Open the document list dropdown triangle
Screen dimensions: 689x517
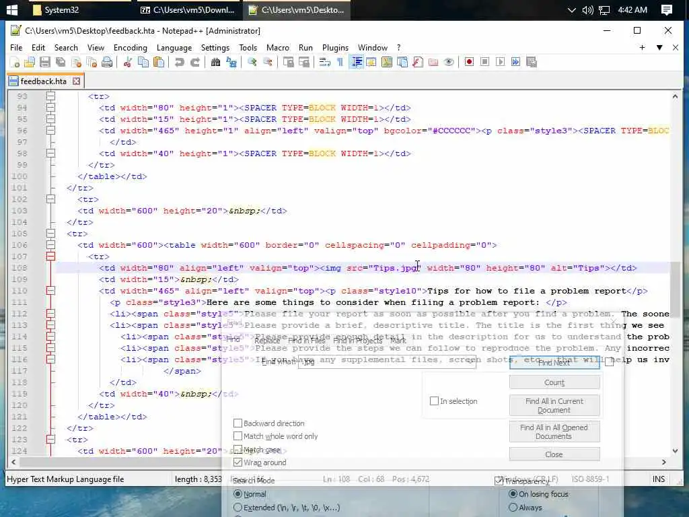coord(659,48)
